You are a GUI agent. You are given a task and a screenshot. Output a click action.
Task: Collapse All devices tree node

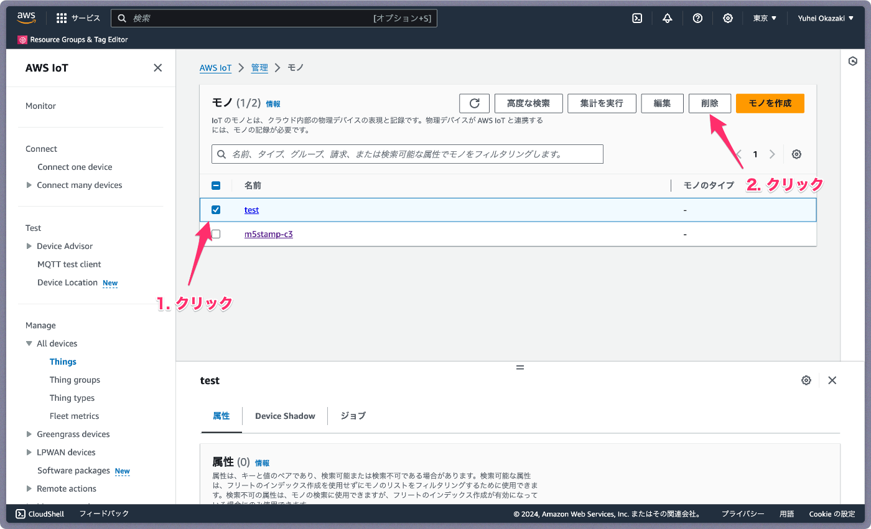tap(29, 344)
